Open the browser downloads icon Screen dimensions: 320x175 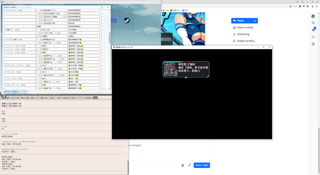coord(313,6)
